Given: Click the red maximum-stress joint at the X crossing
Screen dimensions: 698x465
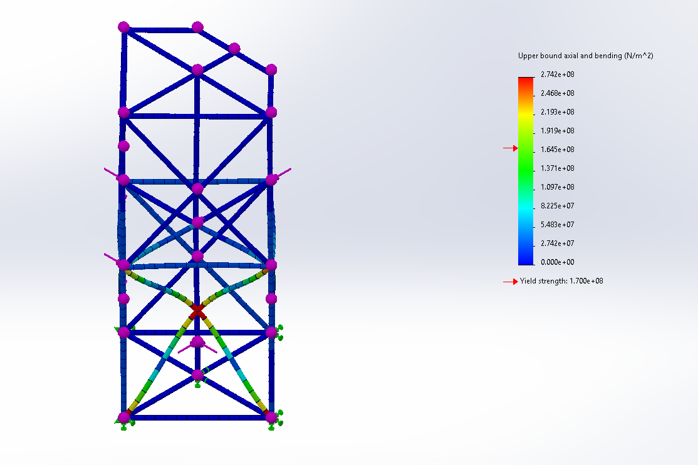Looking at the screenshot, I should tap(197, 310).
